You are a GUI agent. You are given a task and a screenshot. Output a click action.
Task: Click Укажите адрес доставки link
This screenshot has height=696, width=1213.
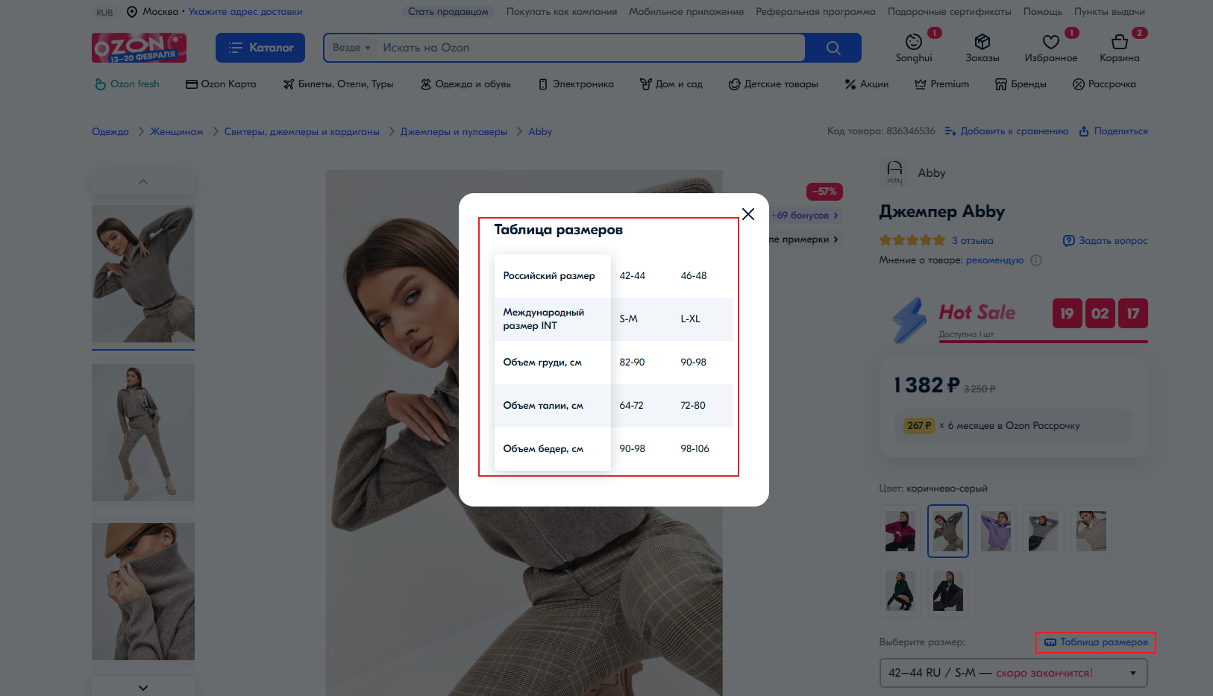click(245, 12)
